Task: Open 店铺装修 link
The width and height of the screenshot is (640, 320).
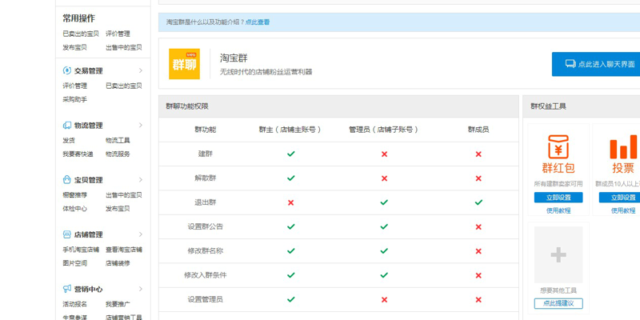Action: (x=118, y=263)
